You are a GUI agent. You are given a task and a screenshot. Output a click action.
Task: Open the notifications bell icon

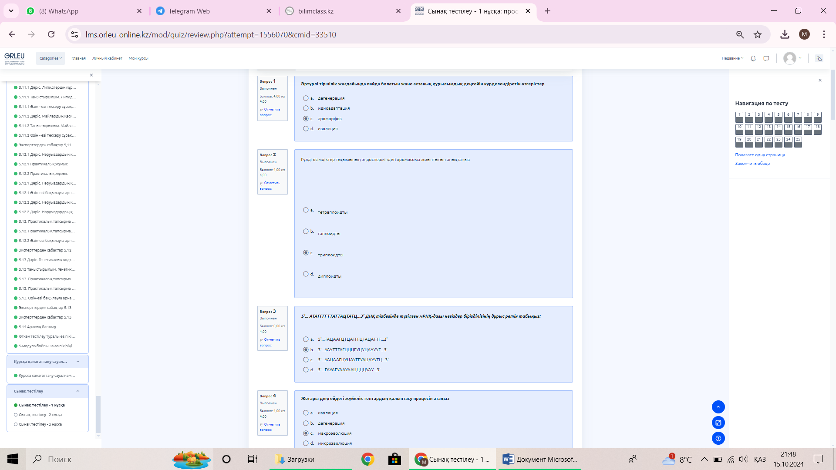[x=753, y=58]
